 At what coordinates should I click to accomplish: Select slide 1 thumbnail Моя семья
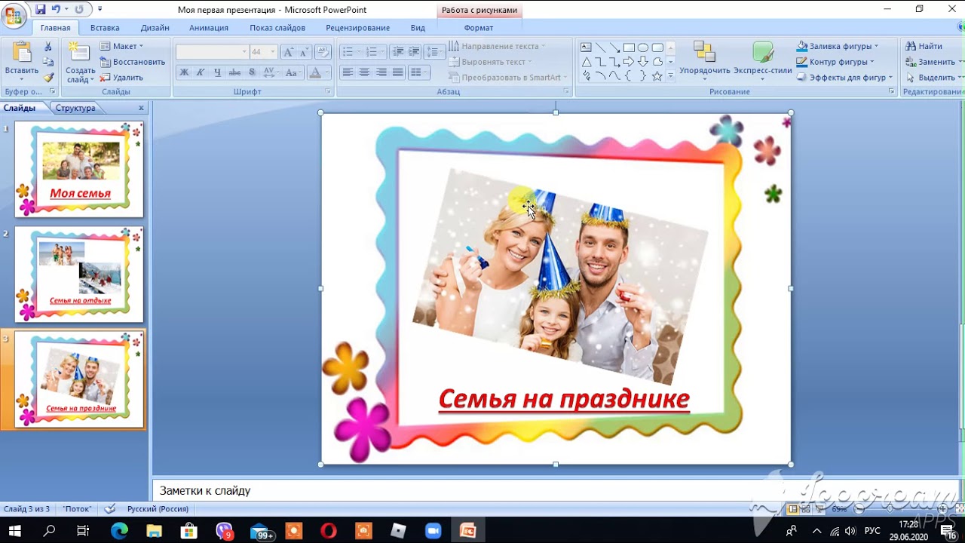click(x=79, y=169)
